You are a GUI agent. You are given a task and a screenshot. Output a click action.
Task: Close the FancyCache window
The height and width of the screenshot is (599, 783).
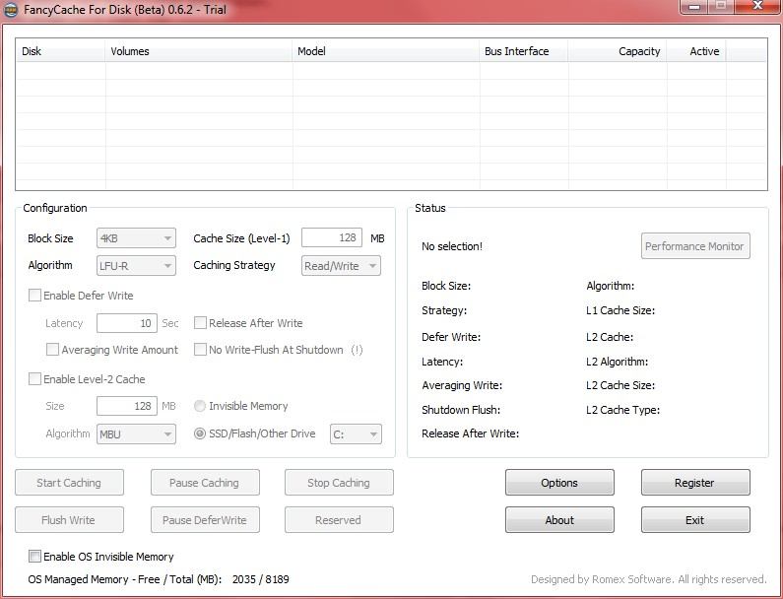click(x=757, y=7)
